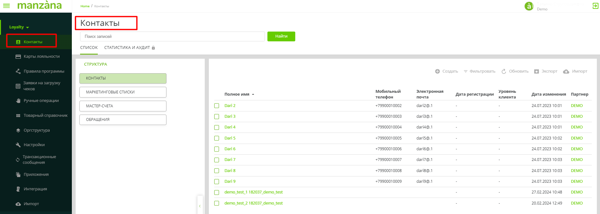This screenshot has width=600, height=214.
Task: Select МАРКЕТИНГОВЫЕ СПИСКИ in structure
Action: (x=123, y=92)
